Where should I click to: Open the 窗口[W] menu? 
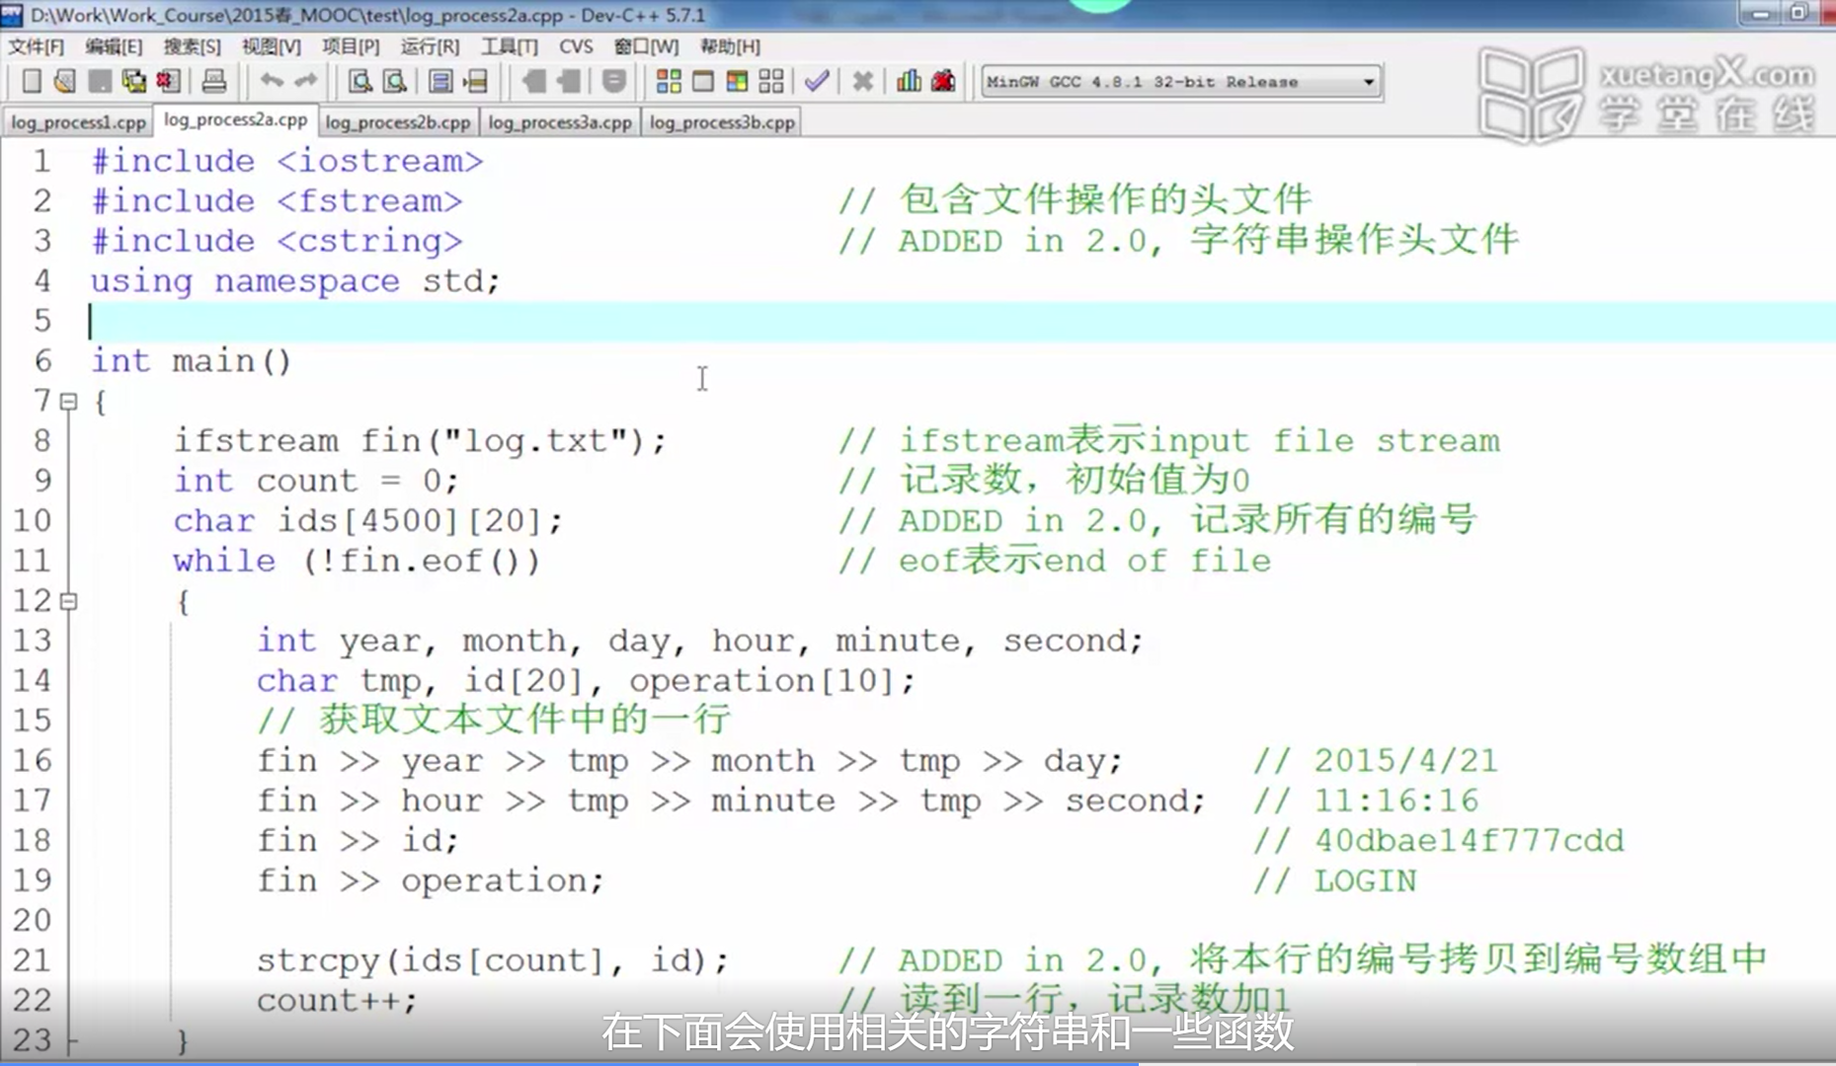coord(646,46)
